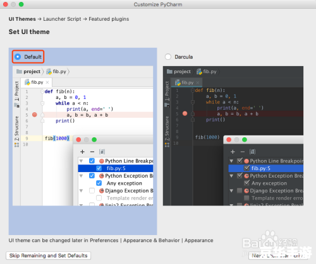Click the dark Darcula theme preview image

click(233, 136)
